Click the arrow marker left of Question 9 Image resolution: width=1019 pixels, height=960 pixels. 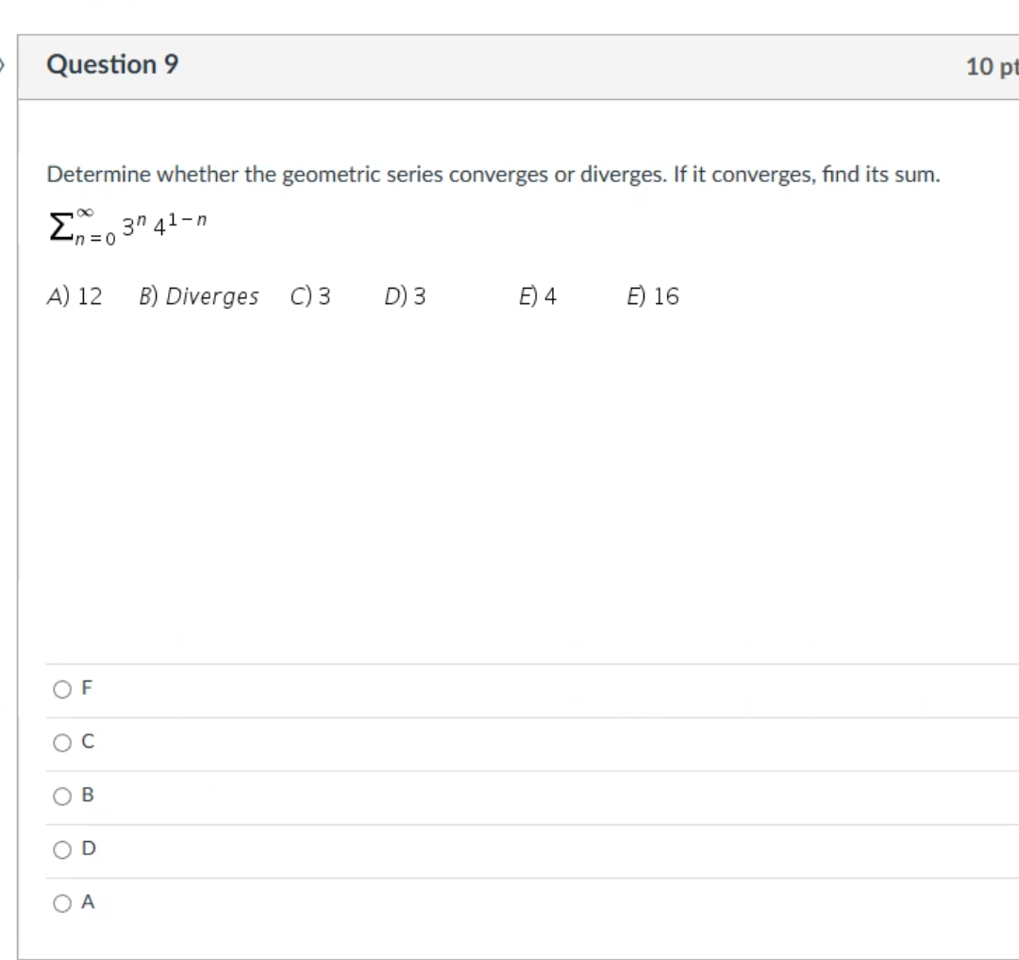(4, 65)
